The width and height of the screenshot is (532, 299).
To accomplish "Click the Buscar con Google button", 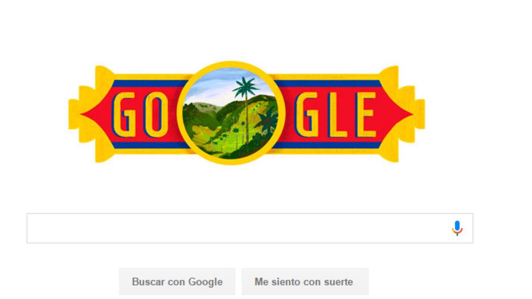I will pos(177,282).
